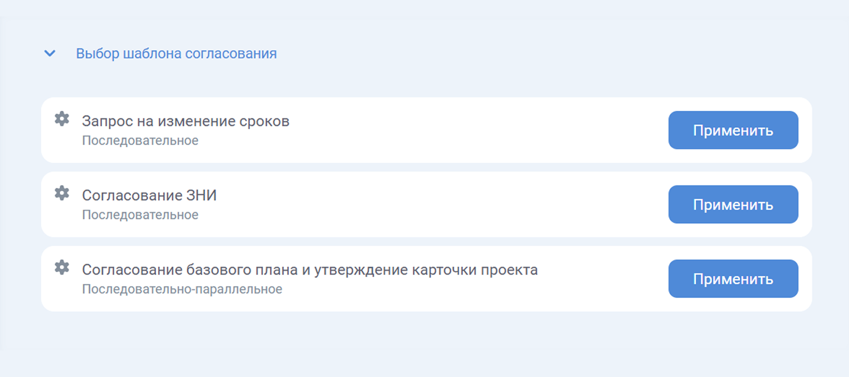
Task: Open gear settings for Согласование базового плана template
Action: (x=62, y=267)
